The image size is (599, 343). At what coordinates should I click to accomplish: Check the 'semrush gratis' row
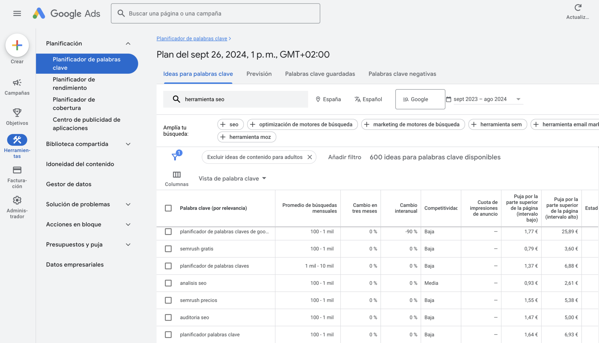[168, 249]
